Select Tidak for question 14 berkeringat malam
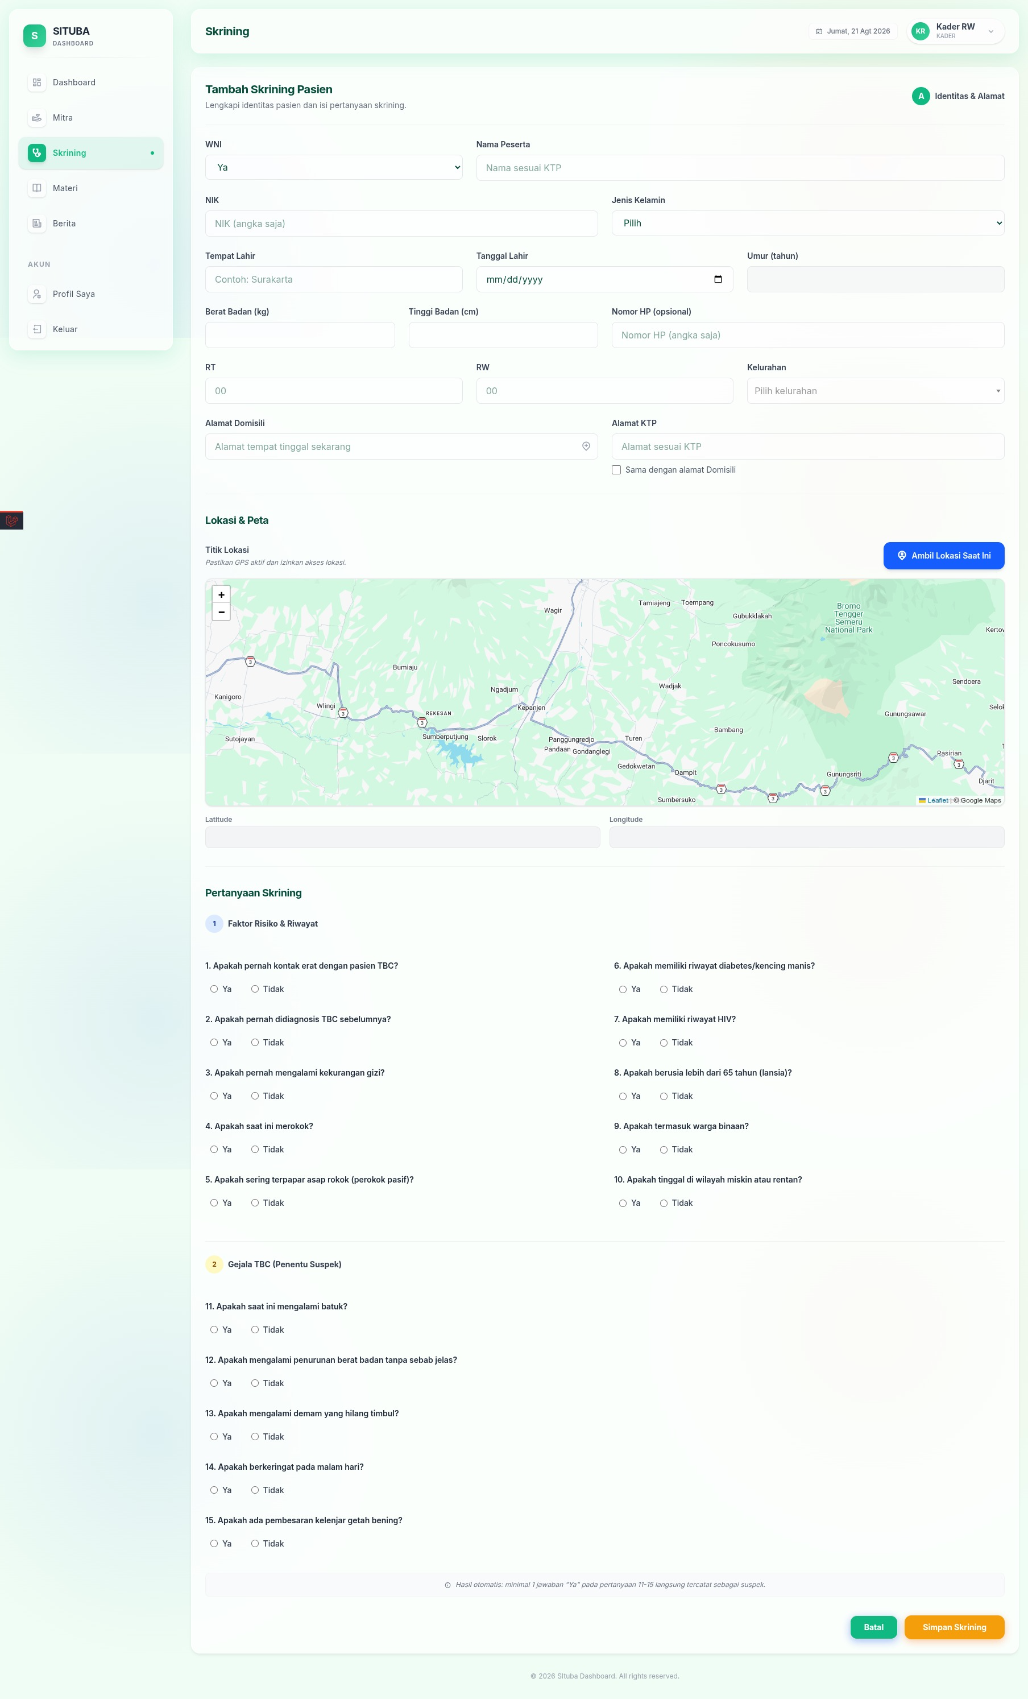Image resolution: width=1028 pixels, height=1699 pixels. pyautogui.click(x=255, y=1491)
